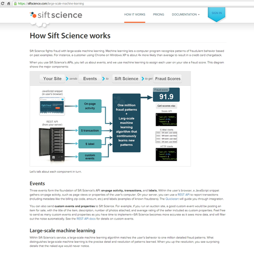Click the 'REST API (from your server)' caption
This screenshot has width=254, height=254.
(x=52, y=123)
